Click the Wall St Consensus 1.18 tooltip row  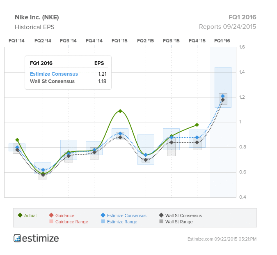tap(68, 81)
